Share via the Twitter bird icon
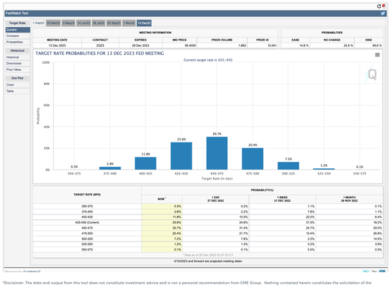The height and width of the screenshot is (287, 391). point(383,14)
